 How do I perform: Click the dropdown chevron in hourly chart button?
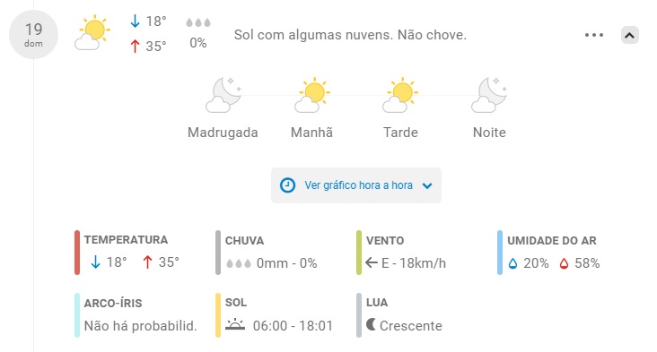pos(427,186)
